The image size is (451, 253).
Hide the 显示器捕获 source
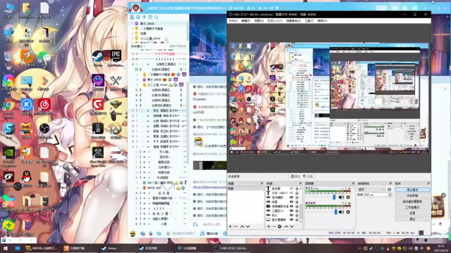291,219
